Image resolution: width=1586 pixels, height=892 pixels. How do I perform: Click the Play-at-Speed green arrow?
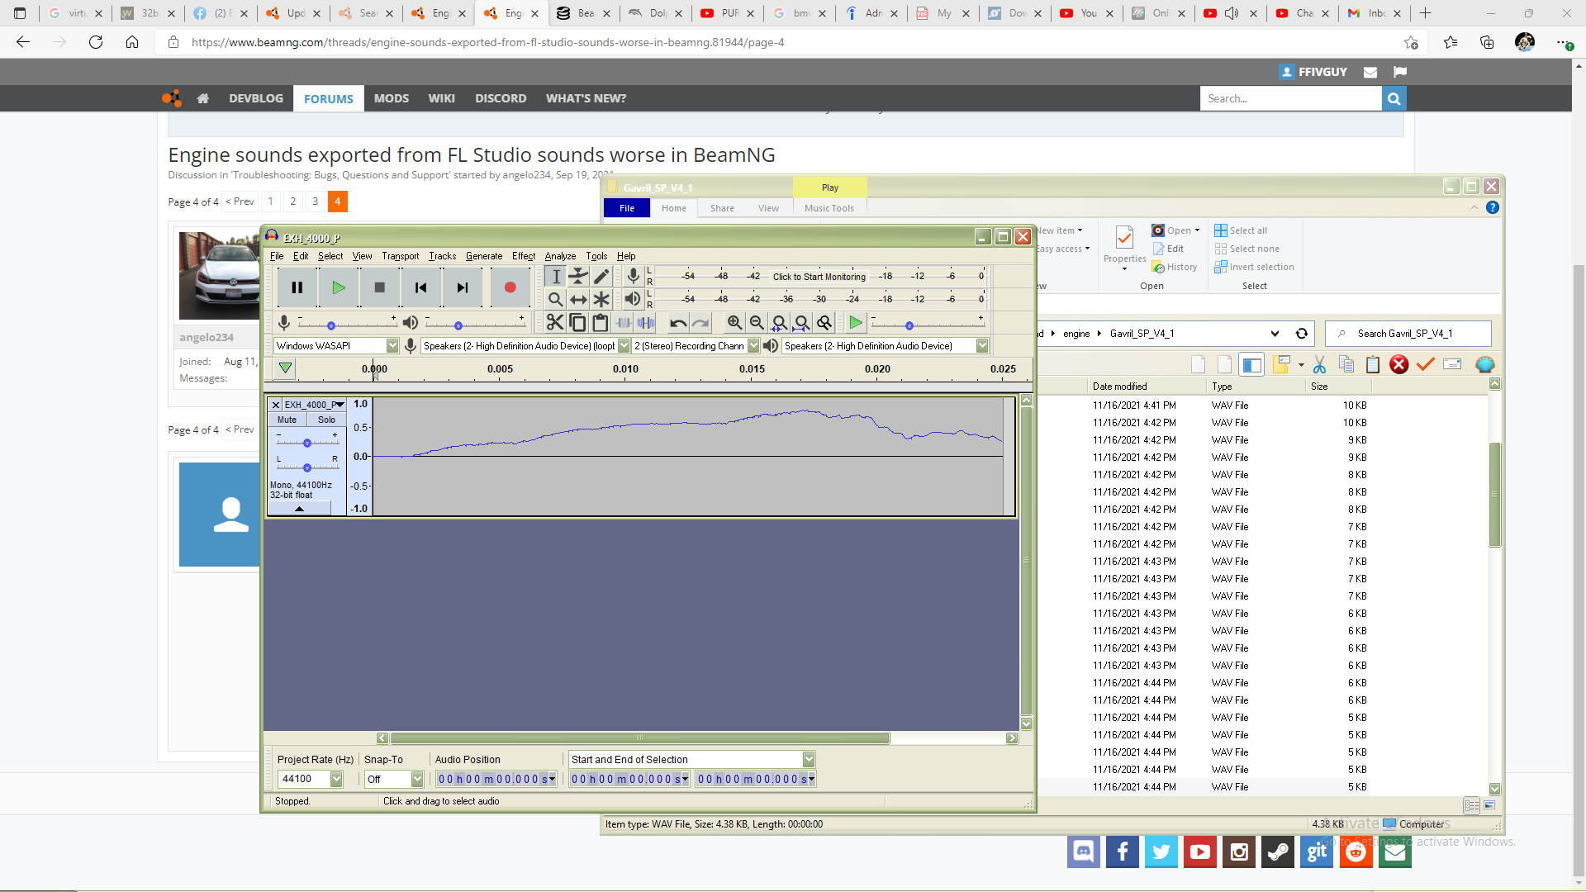pos(856,323)
